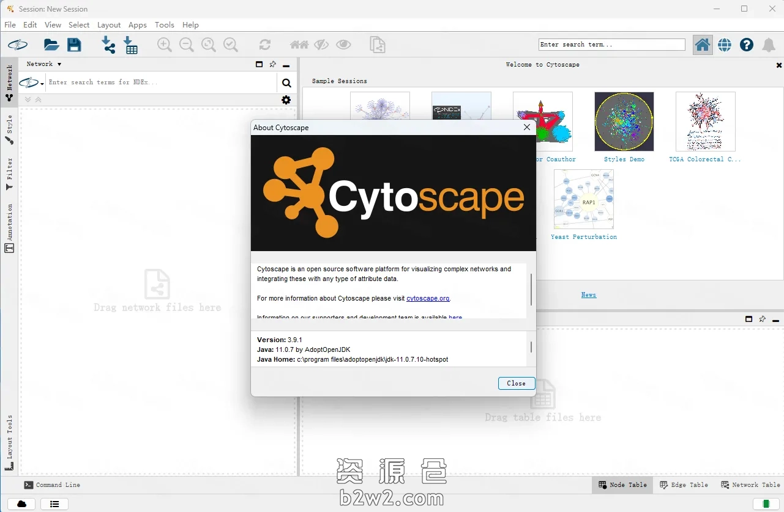Screen dimensions: 784x512
Task: Open the notifications bell icon
Action: tap(768, 45)
